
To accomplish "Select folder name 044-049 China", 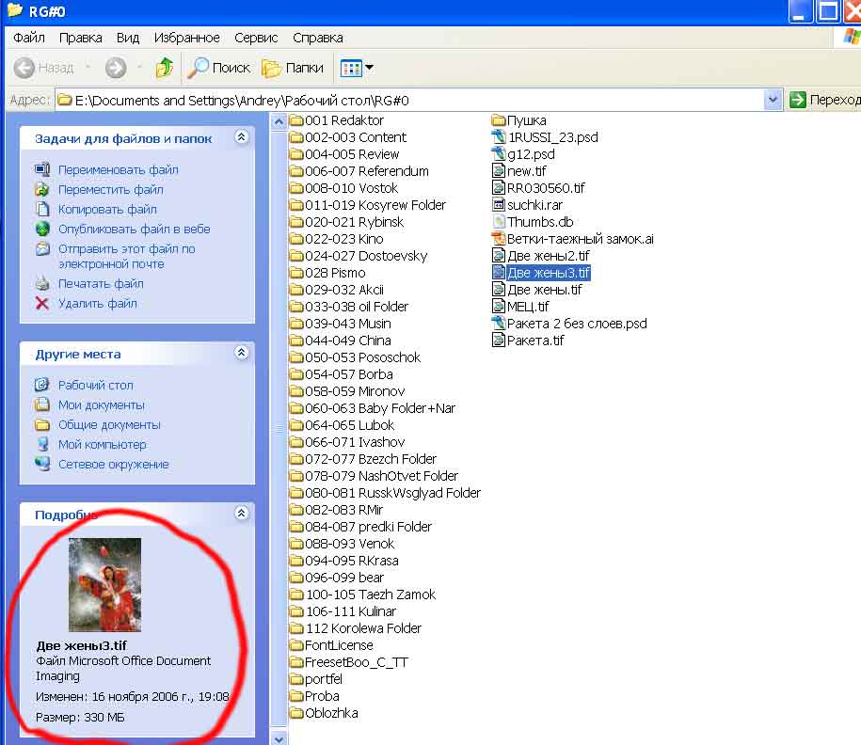I will point(347,341).
